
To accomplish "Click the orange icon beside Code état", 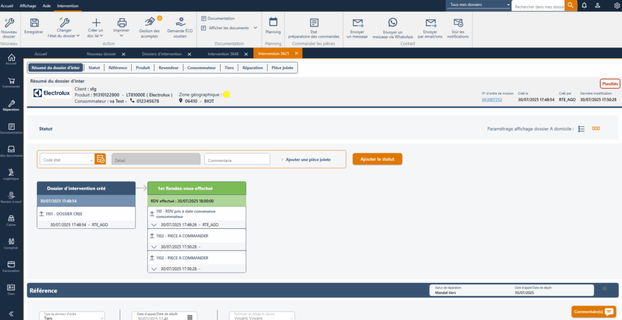I will 100,159.
